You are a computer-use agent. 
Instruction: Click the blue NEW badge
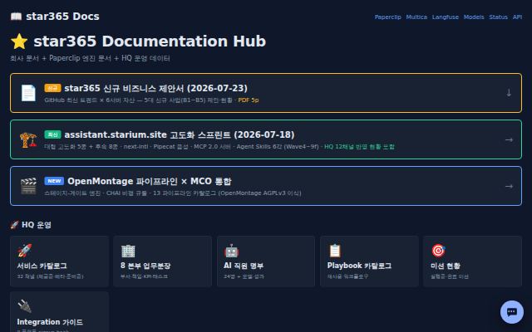tap(54, 181)
